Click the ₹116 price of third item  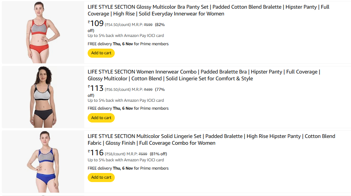click(x=96, y=153)
